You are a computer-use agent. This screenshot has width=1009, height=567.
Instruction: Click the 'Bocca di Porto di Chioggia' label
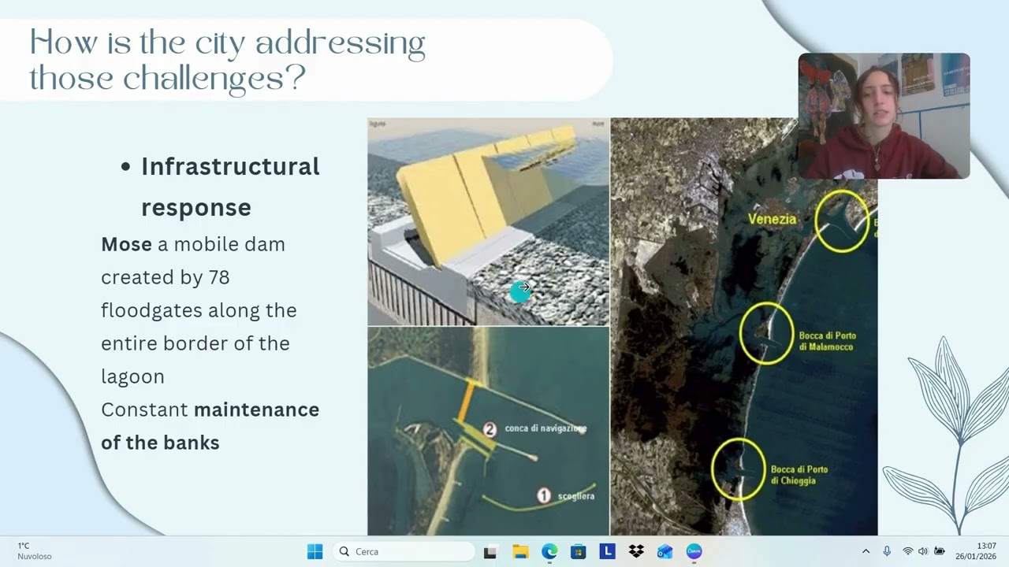coord(799,475)
